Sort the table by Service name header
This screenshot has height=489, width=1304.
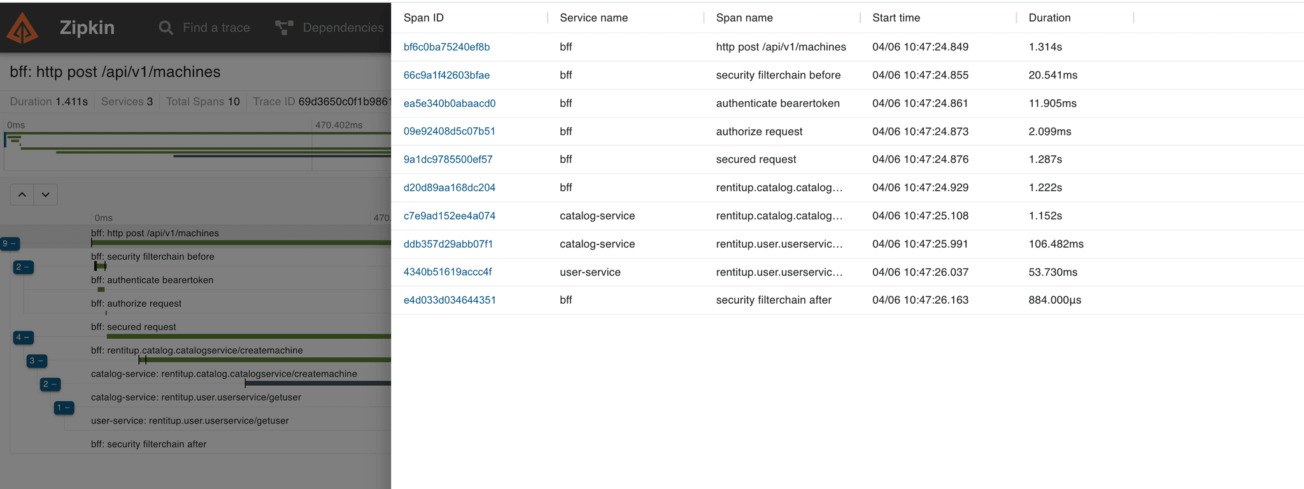point(593,18)
